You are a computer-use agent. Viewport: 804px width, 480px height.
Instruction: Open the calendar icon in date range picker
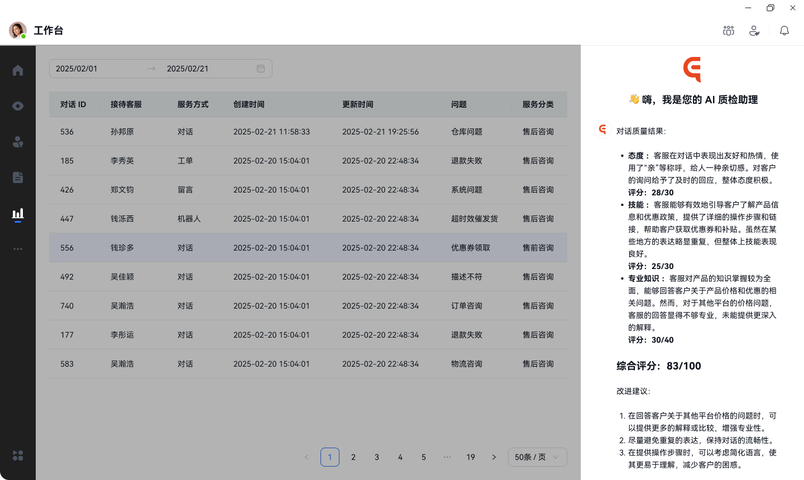pyautogui.click(x=261, y=69)
